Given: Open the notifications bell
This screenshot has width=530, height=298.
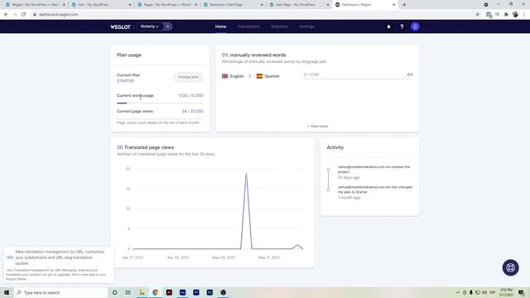Looking at the screenshot, I should (388, 26).
